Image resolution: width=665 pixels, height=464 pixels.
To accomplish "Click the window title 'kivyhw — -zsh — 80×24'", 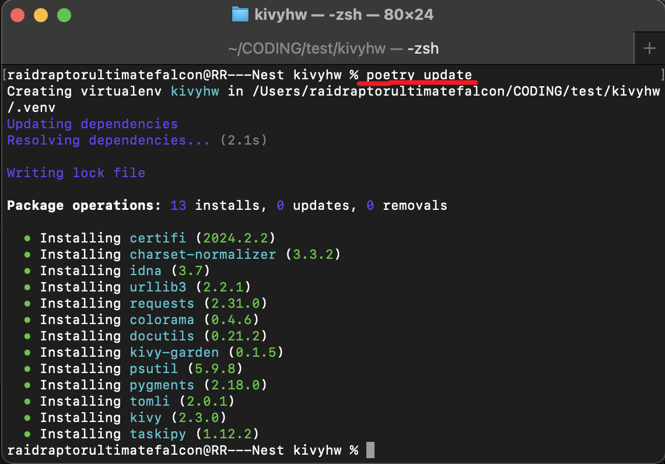I will click(x=344, y=15).
